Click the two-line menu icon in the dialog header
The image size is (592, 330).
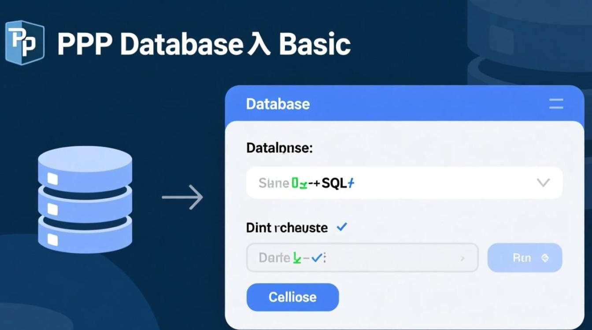(556, 104)
